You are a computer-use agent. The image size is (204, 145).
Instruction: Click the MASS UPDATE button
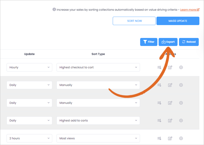pyautogui.click(x=178, y=21)
